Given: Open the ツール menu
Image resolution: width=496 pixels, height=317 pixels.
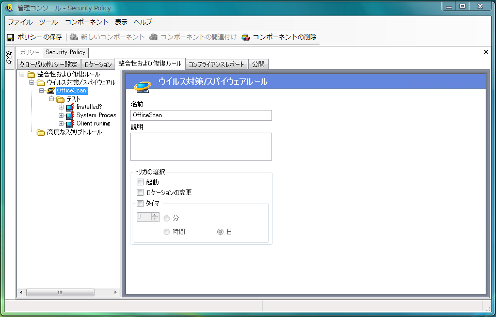Looking at the screenshot, I should (49, 22).
